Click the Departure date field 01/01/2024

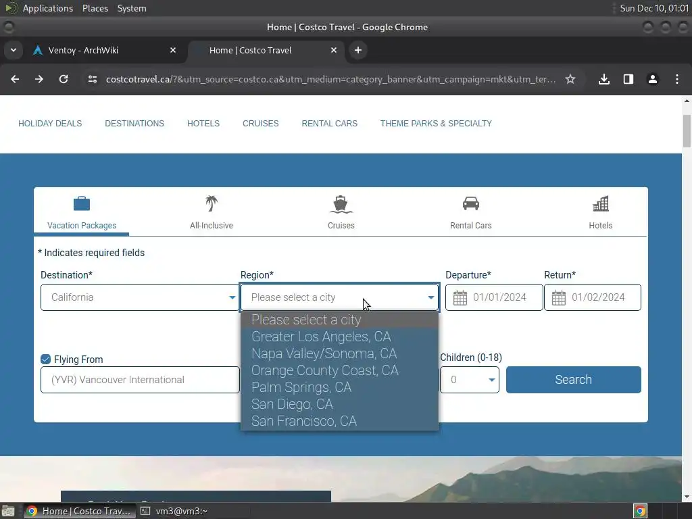pyautogui.click(x=494, y=297)
